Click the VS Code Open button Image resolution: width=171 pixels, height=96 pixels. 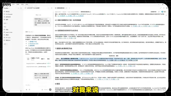pyautogui.click(x=164, y=12)
